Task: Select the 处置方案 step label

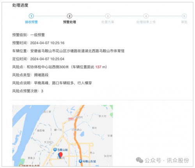Action: click(x=108, y=22)
